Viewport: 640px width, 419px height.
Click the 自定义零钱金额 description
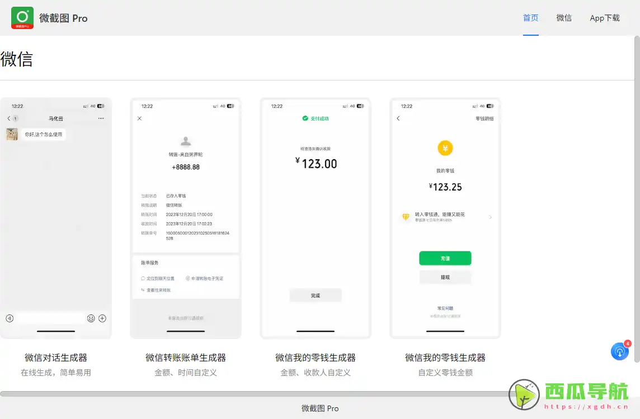445,373
